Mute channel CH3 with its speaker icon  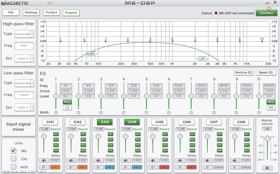[98, 160]
